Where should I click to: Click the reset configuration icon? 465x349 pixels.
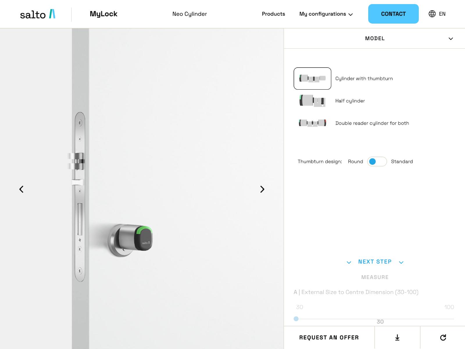(443, 337)
